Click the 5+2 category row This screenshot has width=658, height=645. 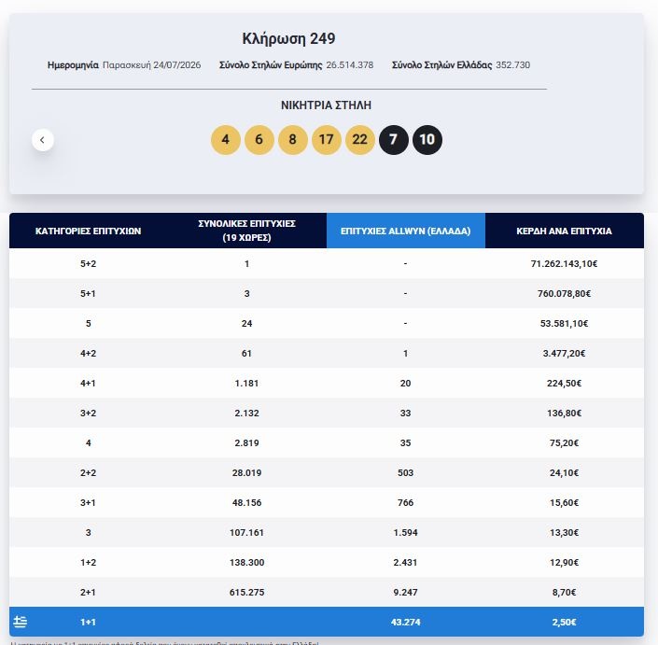[x=327, y=263]
